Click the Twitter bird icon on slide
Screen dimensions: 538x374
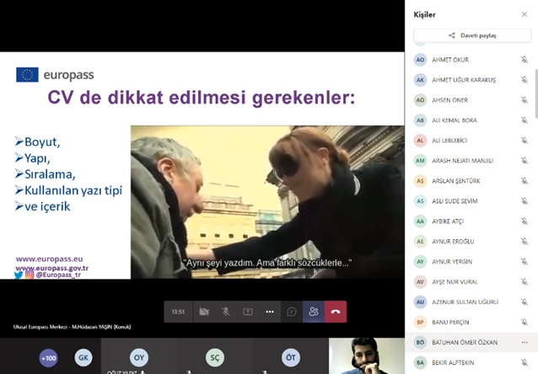click(19, 275)
